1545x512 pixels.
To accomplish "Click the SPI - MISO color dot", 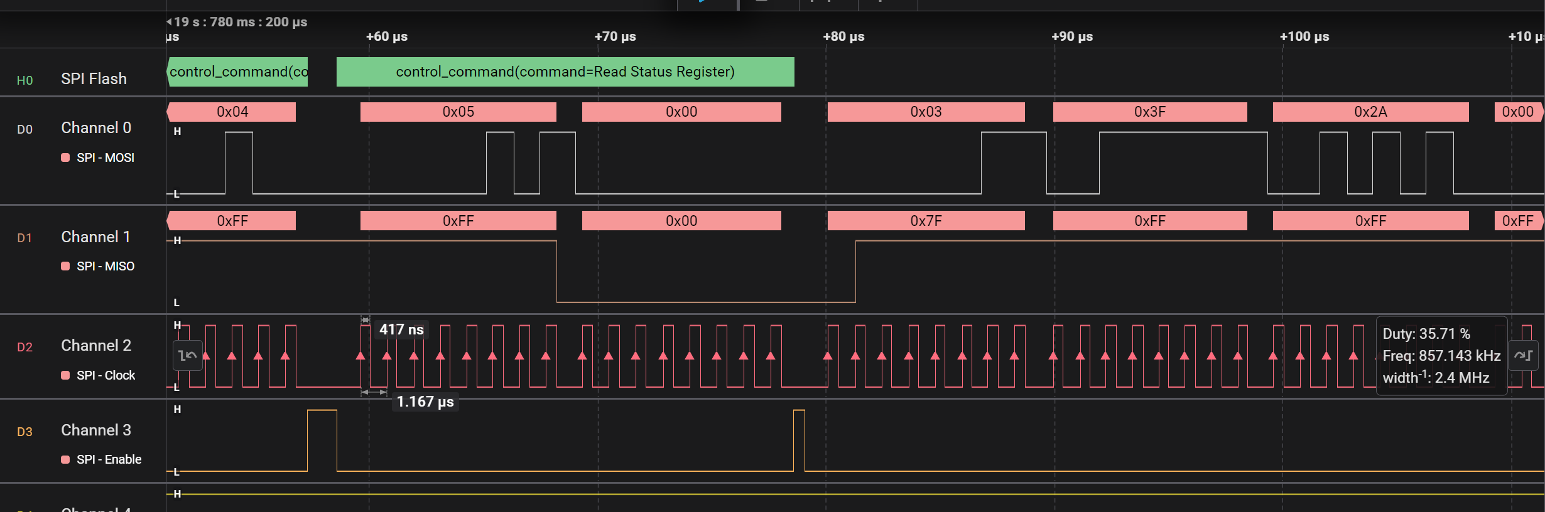I will click(x=65, y=266).
